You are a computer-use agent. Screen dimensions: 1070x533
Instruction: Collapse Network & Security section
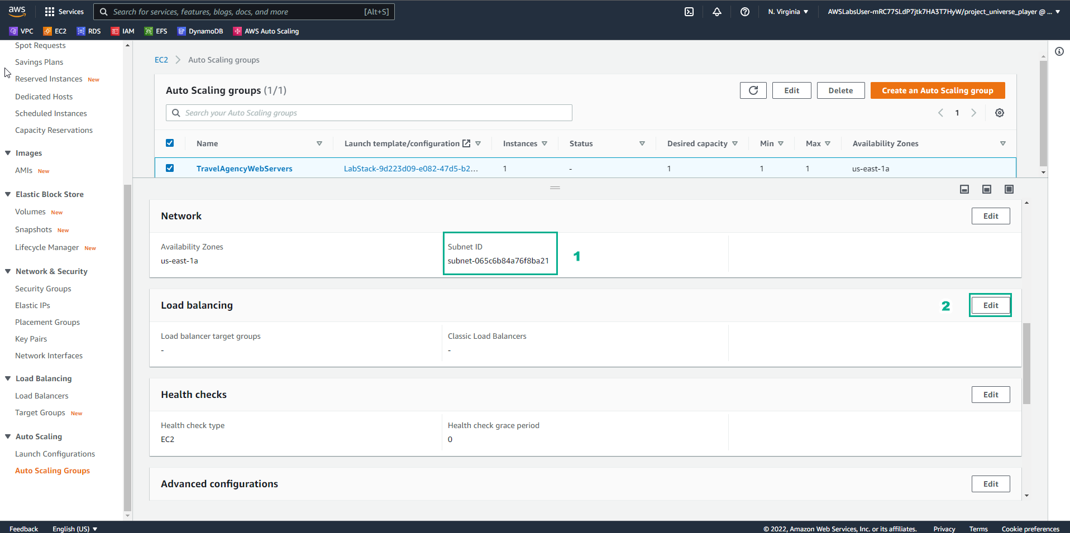tap(8, 271)
